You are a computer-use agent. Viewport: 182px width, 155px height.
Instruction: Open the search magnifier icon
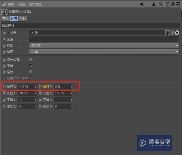[161, 4]
